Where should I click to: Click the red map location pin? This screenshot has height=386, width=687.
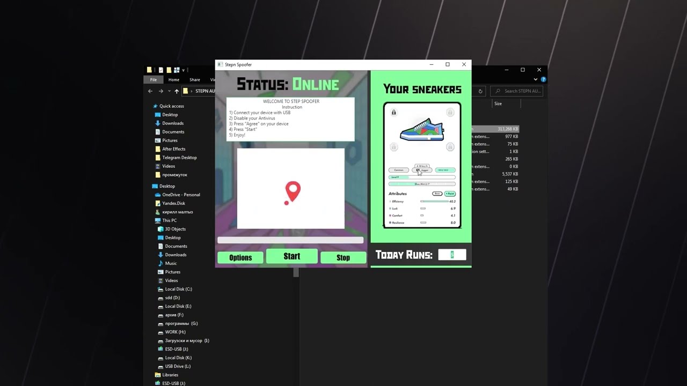click(x=293, y=193)
